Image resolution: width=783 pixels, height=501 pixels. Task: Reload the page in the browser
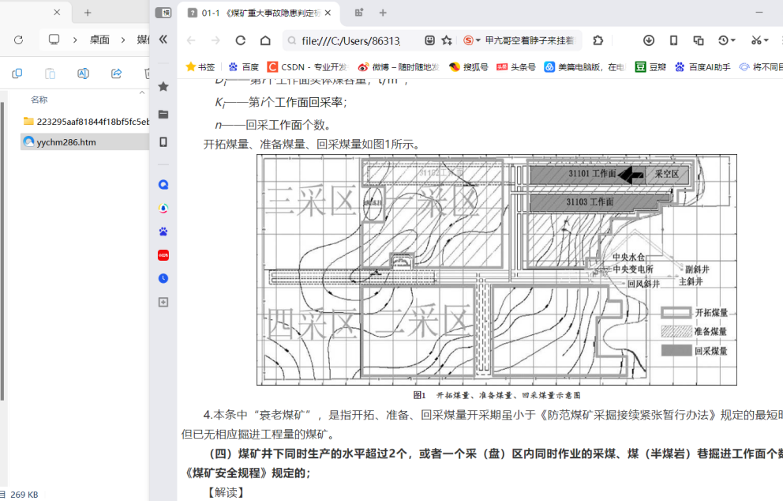pos(241,40)
